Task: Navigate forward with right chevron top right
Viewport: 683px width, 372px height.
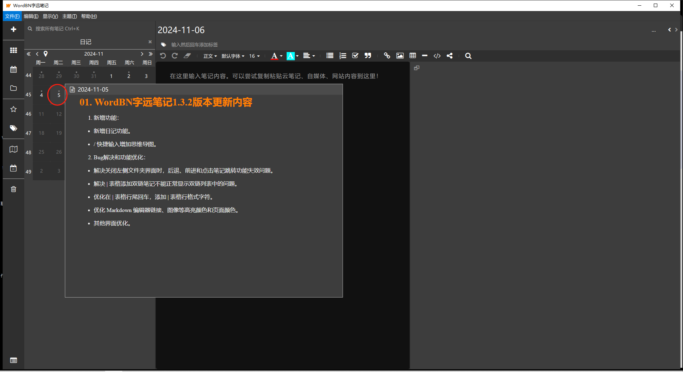Action: (676, 30)
